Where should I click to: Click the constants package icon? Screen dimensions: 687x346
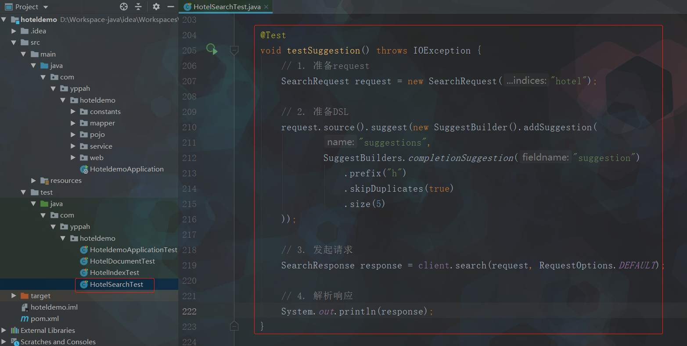84,112
